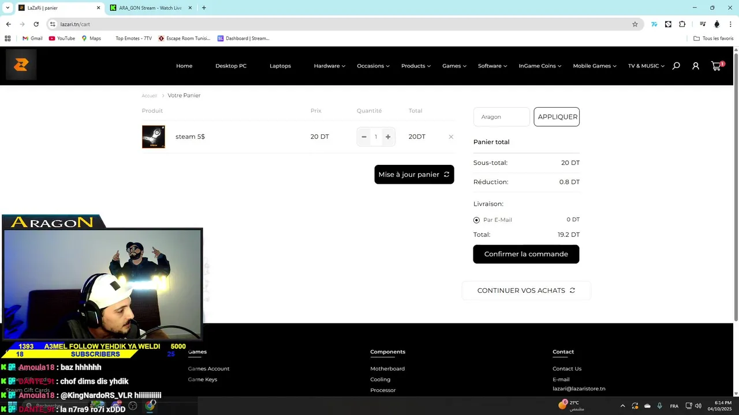Open the user account icon
Screen dimensions: 739x415
[696, 66]
